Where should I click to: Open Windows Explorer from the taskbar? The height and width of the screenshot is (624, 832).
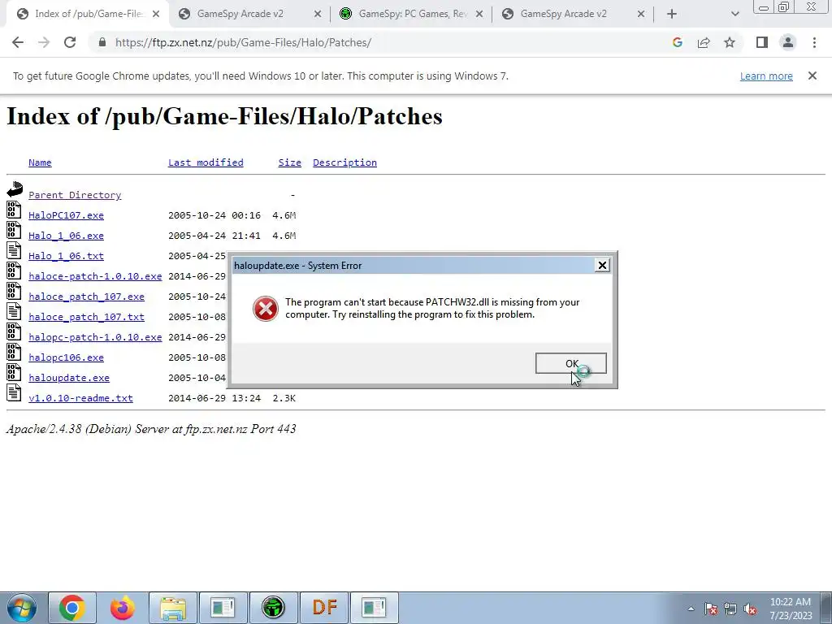tap(173, 608)
